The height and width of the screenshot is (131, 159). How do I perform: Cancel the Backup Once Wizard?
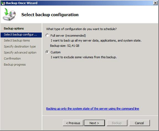pyautogui.click(x=139, y=123)
